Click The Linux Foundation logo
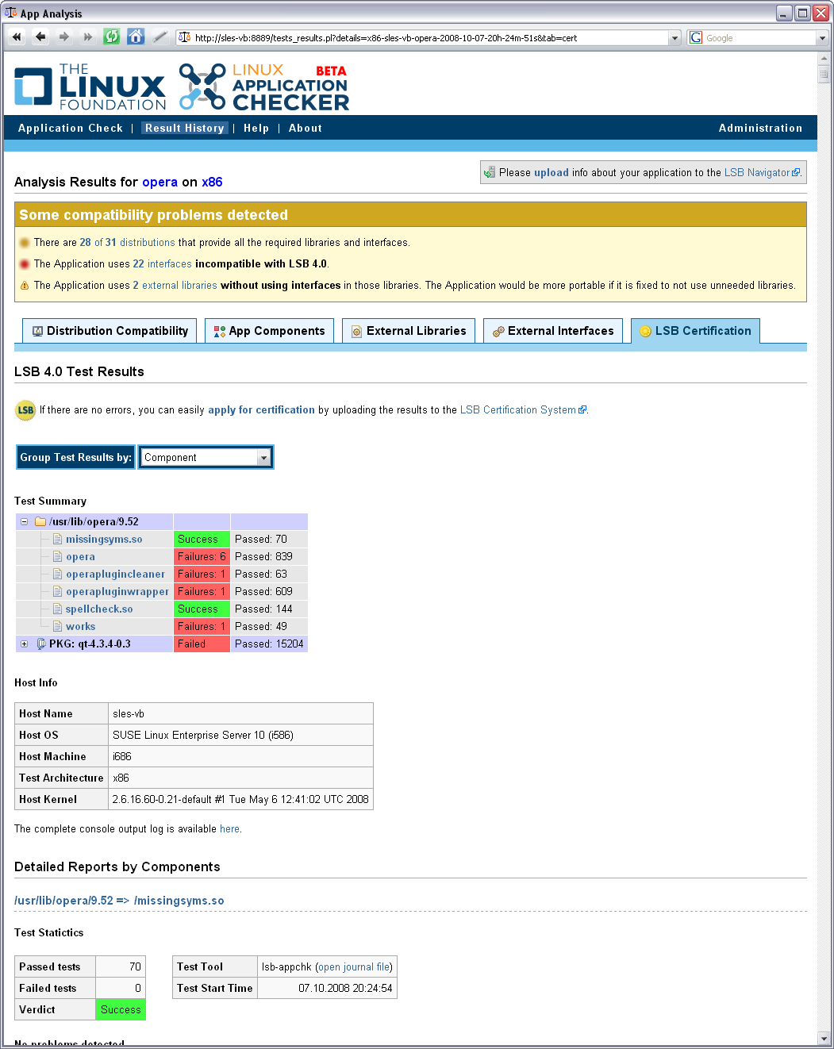The width and height of the screenshot is (834, 1049). tap(90, 86)
